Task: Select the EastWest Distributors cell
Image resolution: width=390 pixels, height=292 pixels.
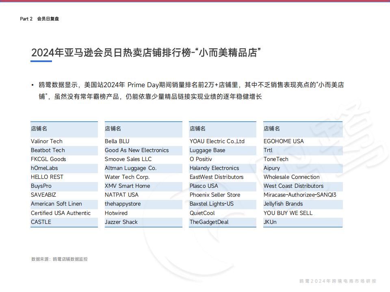Action: (x=223, y=177)
